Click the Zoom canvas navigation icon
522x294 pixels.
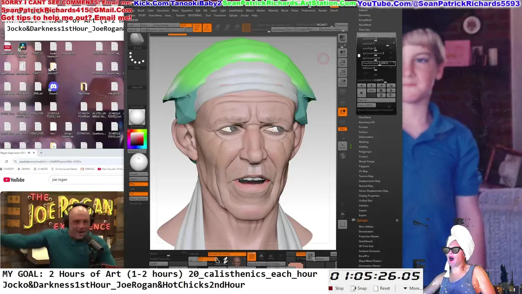click(343, 63)
